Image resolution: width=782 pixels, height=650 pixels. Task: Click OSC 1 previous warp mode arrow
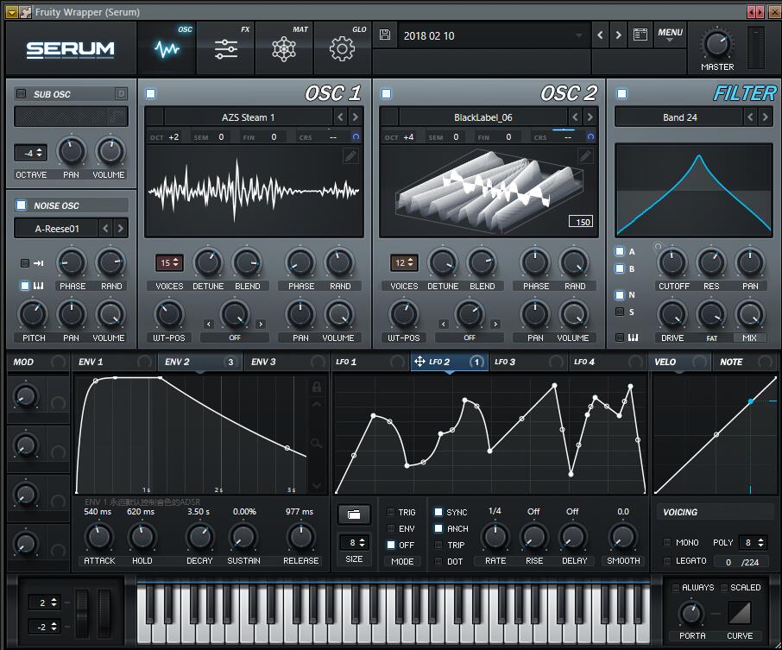coord(209,324)
